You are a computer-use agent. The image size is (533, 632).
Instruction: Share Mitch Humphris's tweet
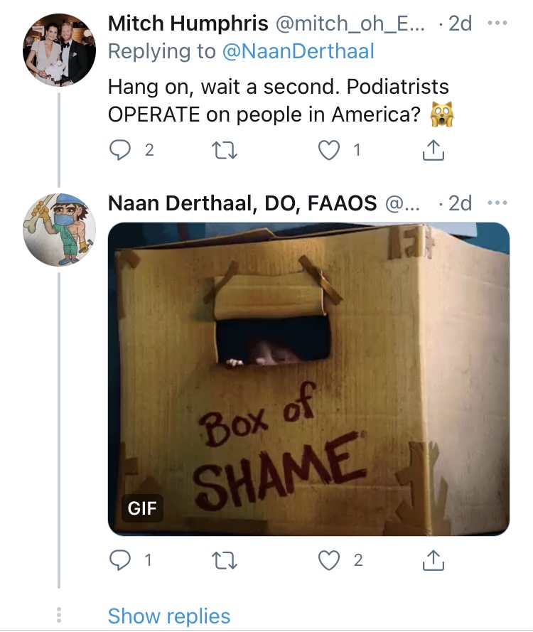[x=433, y=150]
